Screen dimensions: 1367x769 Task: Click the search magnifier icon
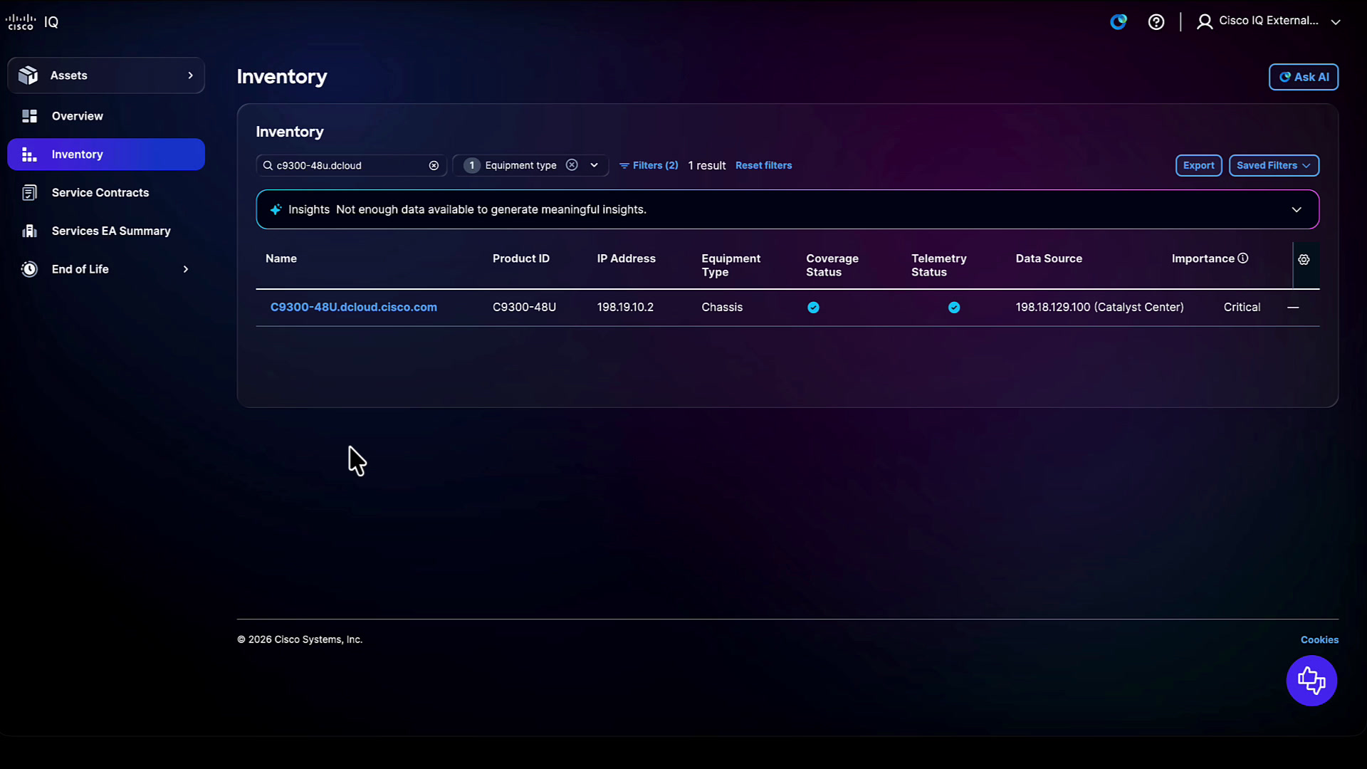tap(268, 165)
